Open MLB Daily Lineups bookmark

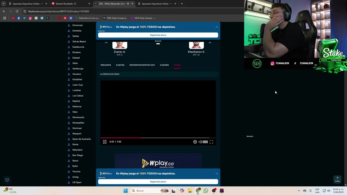tap(143, 18)
